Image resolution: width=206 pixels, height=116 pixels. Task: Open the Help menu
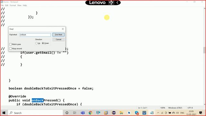point(25,5)
